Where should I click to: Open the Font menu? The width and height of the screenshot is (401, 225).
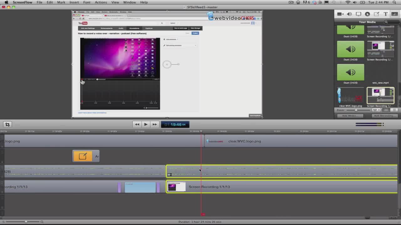87,2
